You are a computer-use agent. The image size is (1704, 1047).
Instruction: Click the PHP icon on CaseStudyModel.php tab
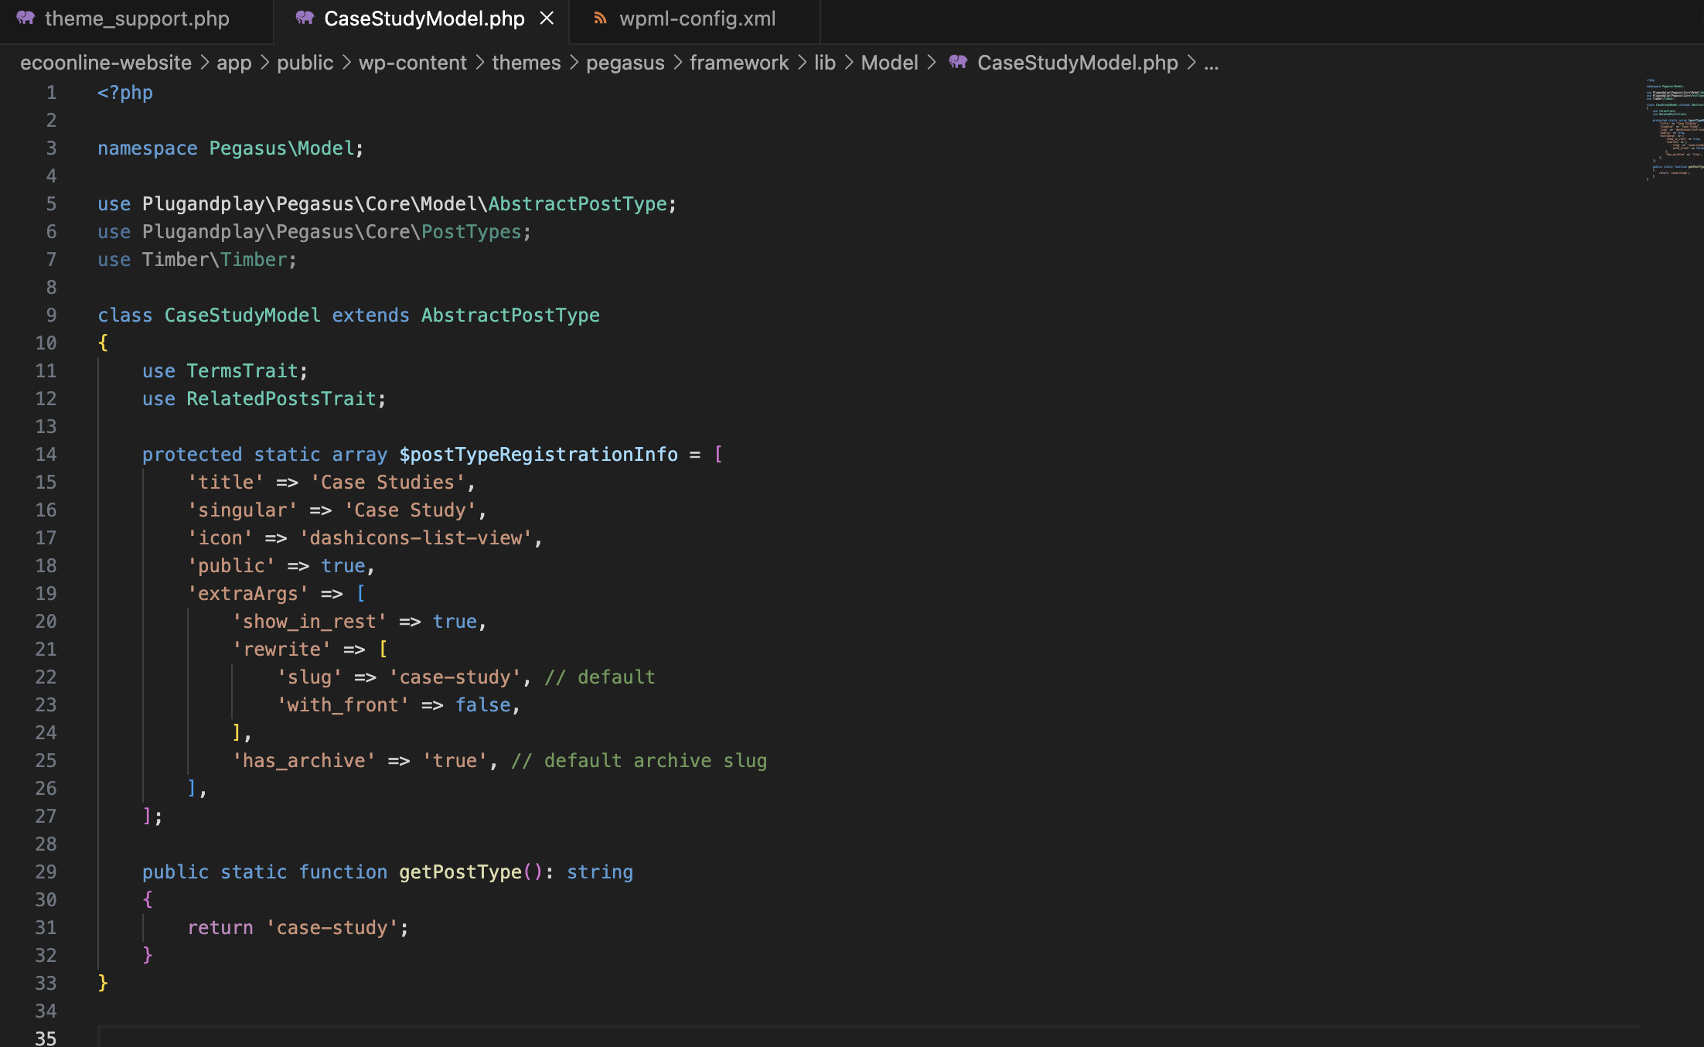305,18
